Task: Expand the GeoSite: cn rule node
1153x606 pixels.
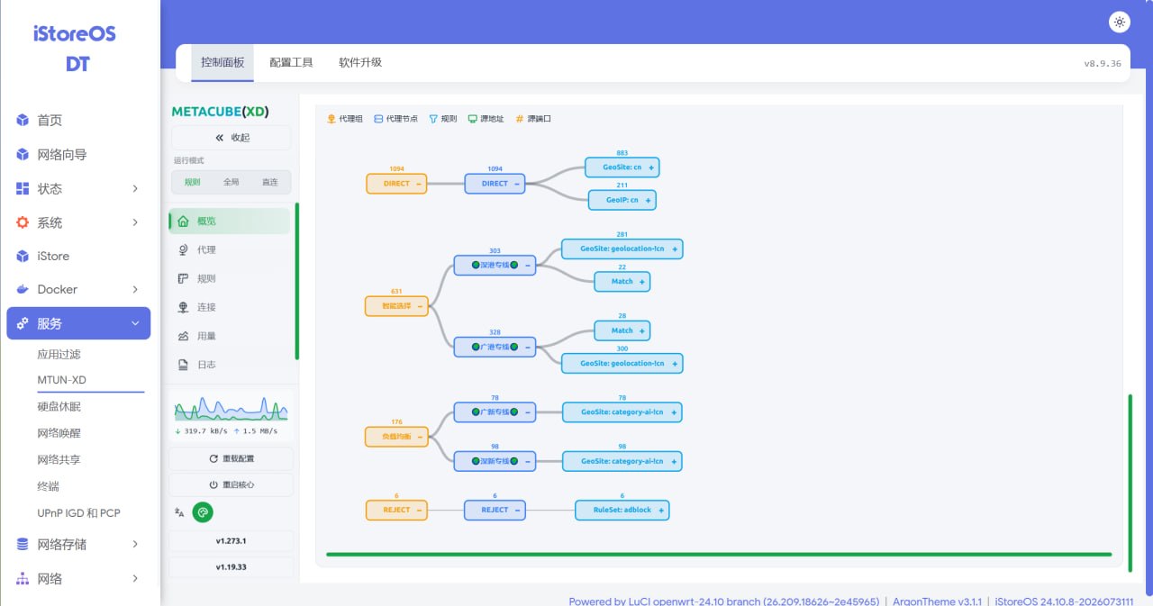Action: [x=651, y=167]
